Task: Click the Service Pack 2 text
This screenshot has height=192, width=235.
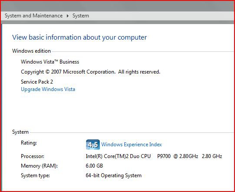Action: coord(37,82)
